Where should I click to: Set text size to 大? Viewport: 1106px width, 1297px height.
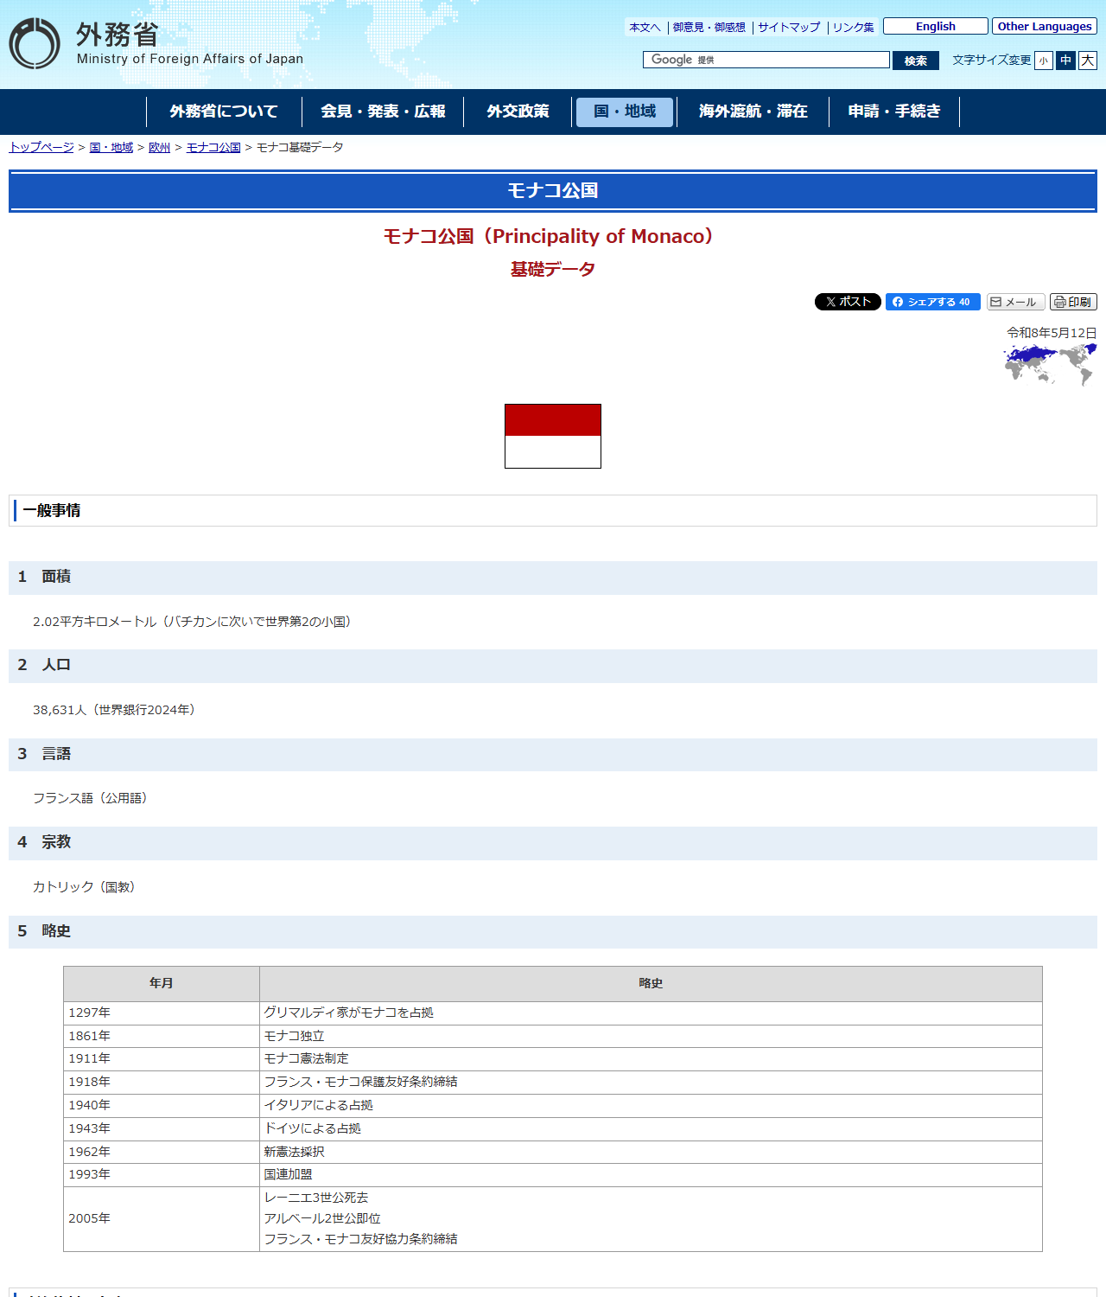[x=1088, y=61]
